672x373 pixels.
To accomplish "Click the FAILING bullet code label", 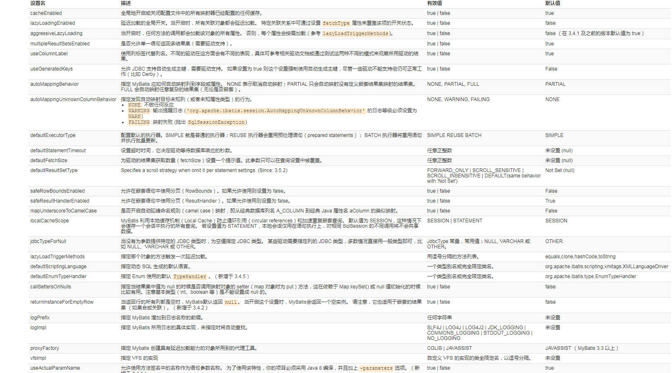I will pos(139,123).
